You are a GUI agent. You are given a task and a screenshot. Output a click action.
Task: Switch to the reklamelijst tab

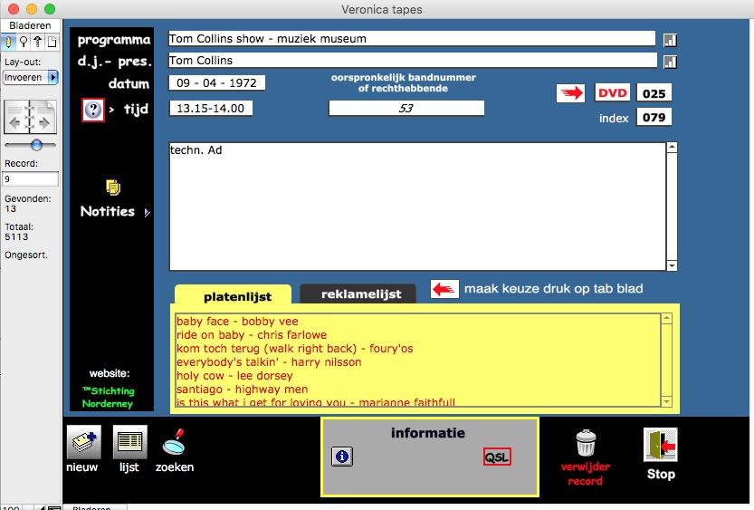[x=357, y=294]
